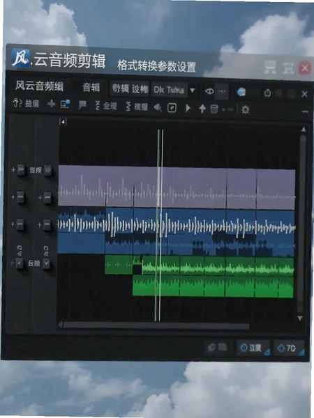Click the three-dots more button beside eye

click(222, 91)
